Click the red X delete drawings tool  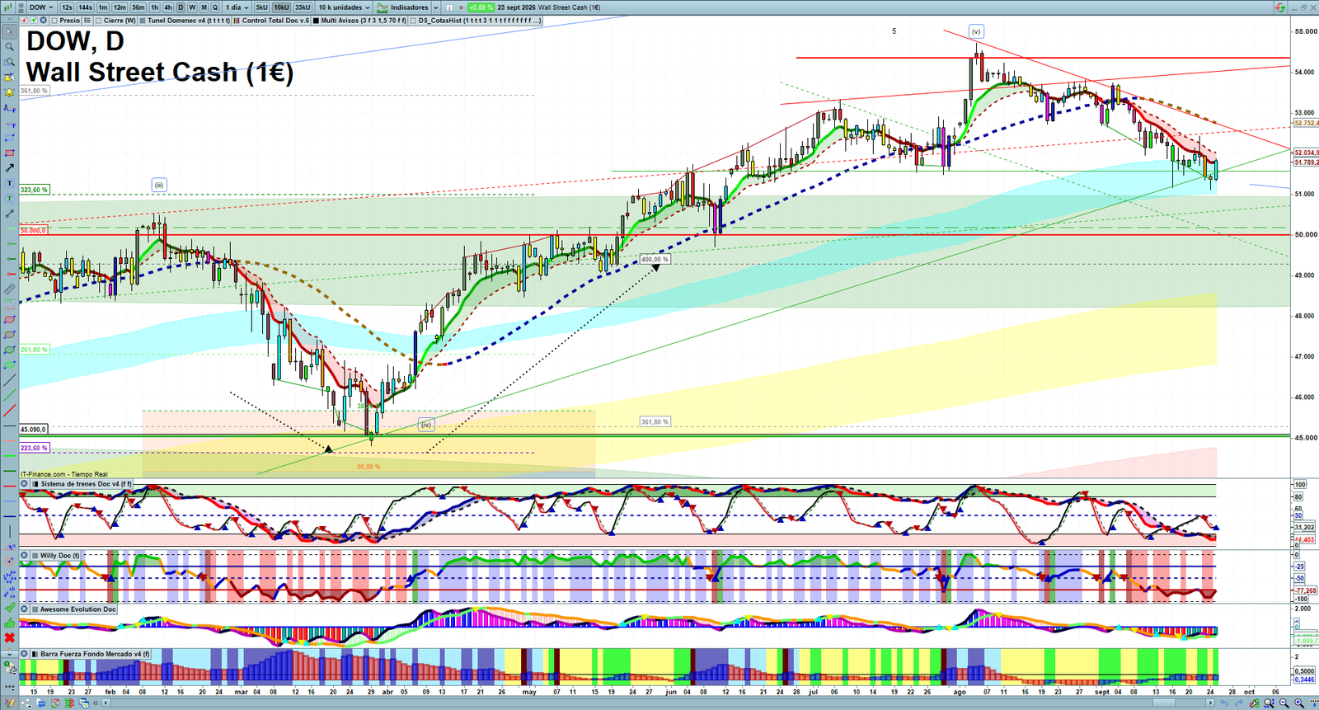(x=9, y=638)
